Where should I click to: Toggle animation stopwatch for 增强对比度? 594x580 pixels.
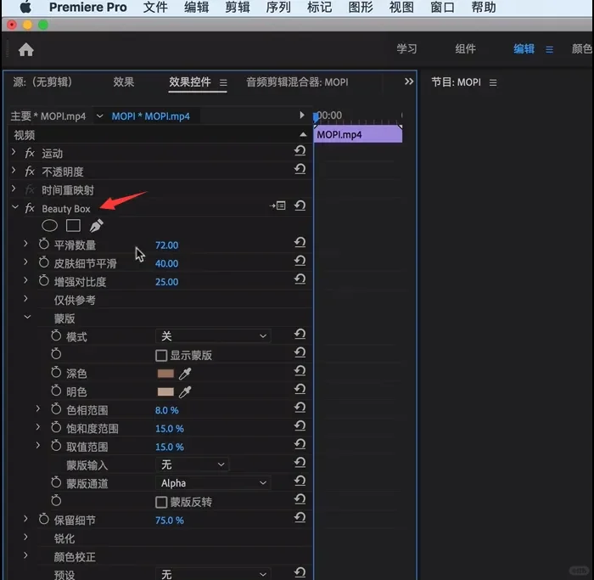click(x=44, y=280)
